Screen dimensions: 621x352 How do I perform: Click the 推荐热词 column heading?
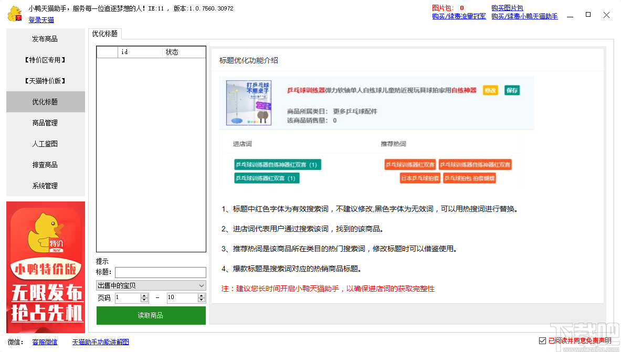pyautogui.click(x=393, y=144)
